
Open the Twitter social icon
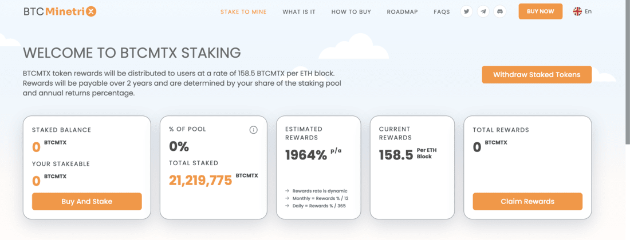[x=466, y=11]
